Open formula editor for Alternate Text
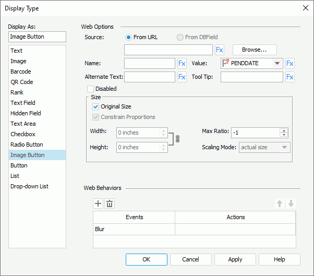Screen dimensions: 314x276 pyautogui.click(x=182, y=77)
